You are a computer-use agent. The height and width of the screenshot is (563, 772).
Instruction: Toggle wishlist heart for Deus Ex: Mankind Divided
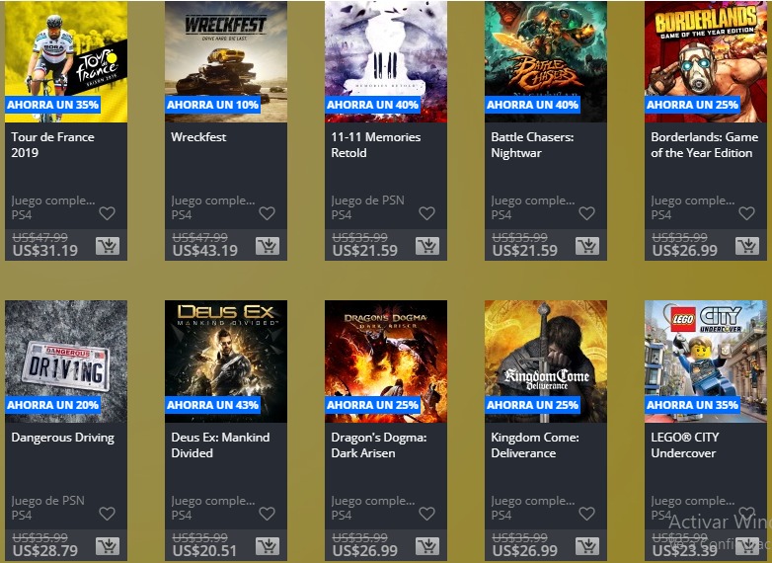pos(267,514)
